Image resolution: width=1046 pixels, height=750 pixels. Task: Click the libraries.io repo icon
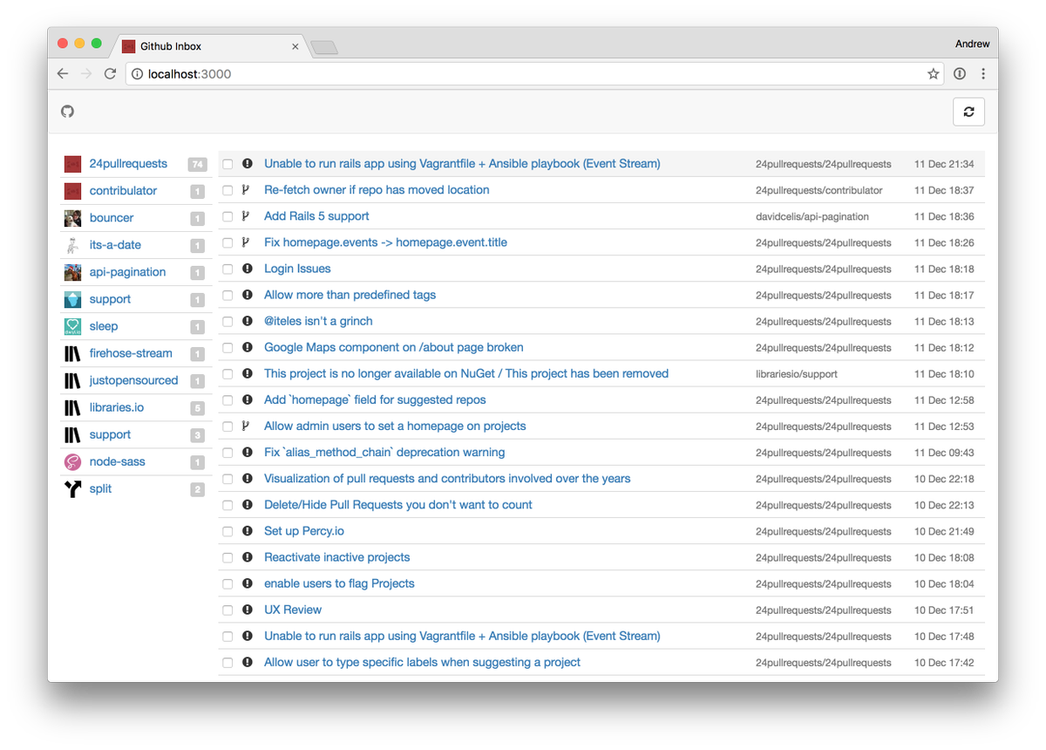click(72, 407)
